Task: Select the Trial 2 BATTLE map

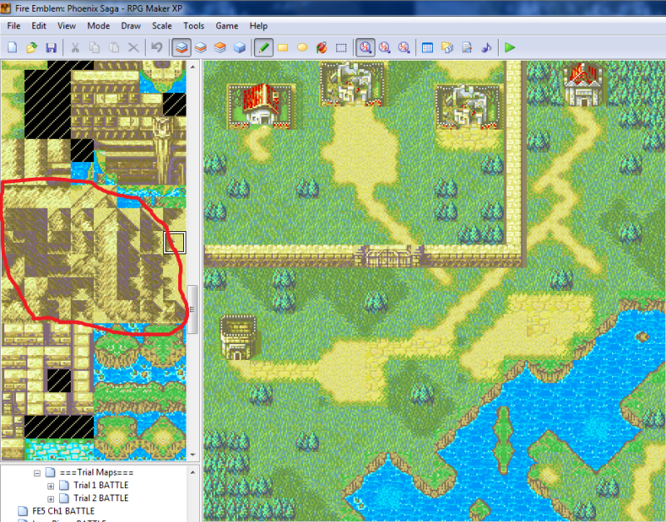Action: [x=101, y=498]
